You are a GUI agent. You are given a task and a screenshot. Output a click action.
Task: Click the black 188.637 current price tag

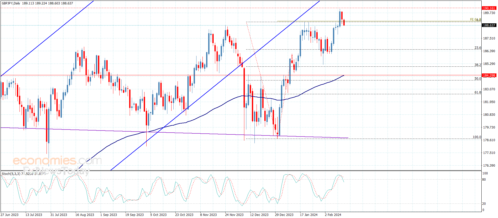coord(489,25)
